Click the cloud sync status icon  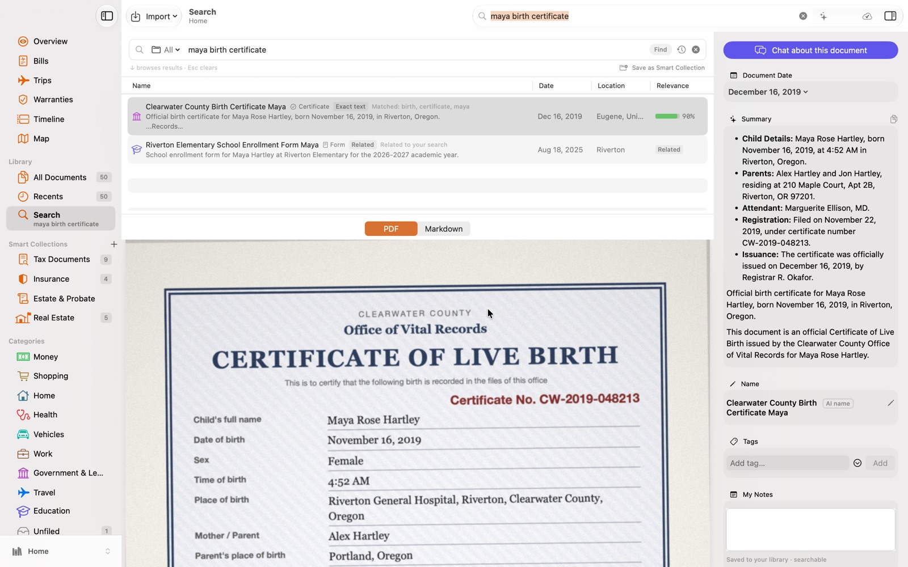point(867,16)
